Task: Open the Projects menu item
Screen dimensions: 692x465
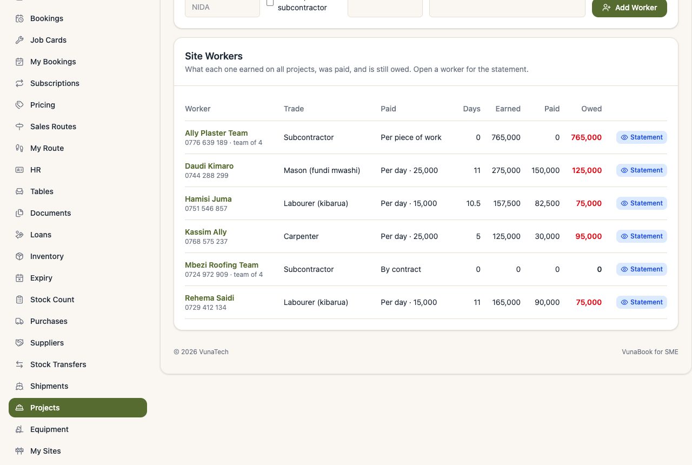Action: [x=78, y=408]
